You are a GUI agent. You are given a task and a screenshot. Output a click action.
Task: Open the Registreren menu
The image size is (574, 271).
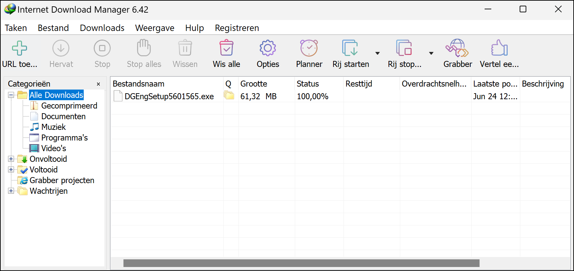[x=237, y=28]
